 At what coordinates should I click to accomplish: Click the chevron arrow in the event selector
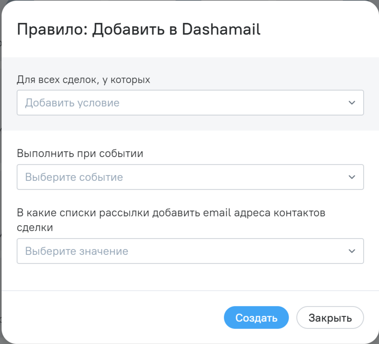pyautogui.click(x=352, y=177)
